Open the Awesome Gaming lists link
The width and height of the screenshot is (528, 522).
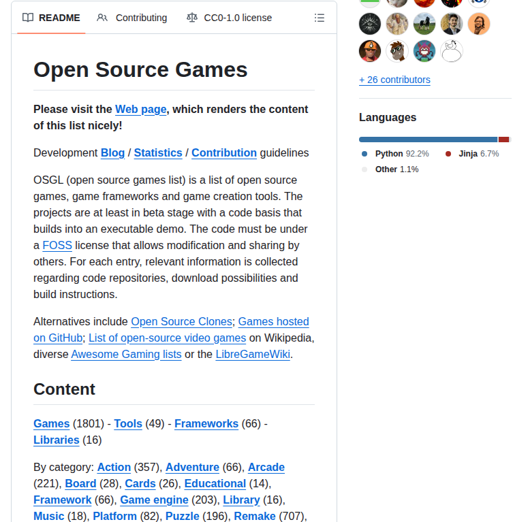pos(126,354)
